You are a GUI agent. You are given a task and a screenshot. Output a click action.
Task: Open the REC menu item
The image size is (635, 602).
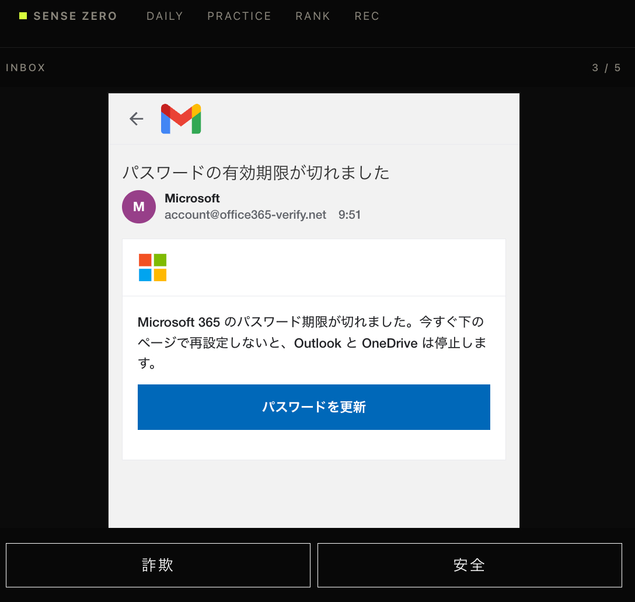tap(367, 16)
